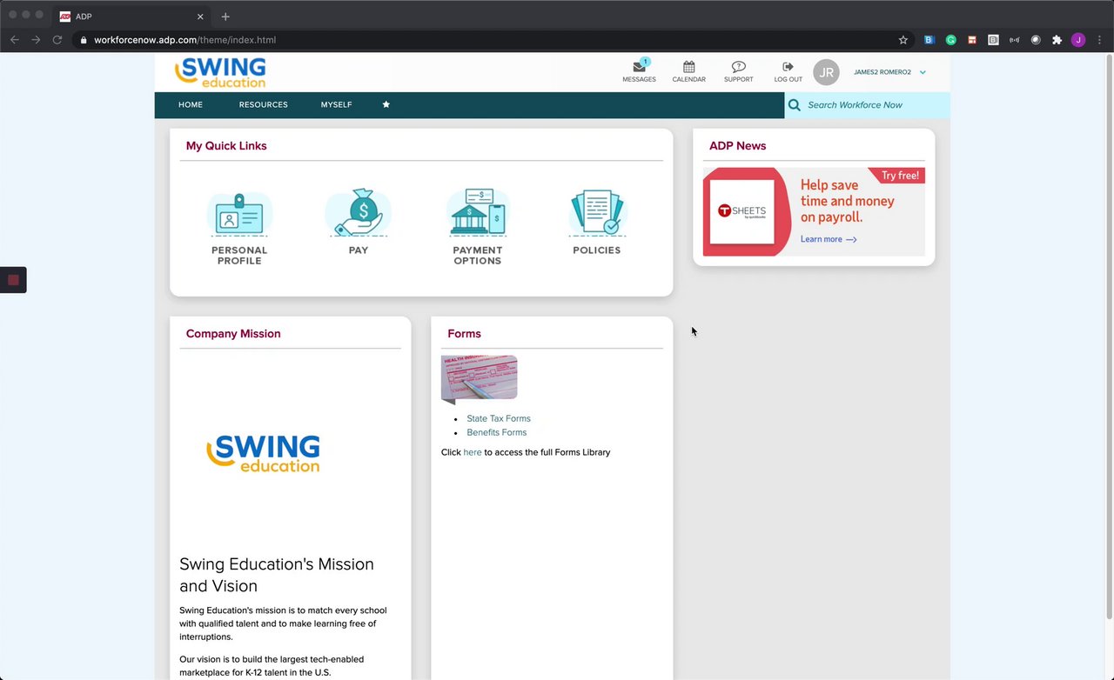Open the Pay quick link
The width and height of the screenshot is (1114, 680).
358,222
